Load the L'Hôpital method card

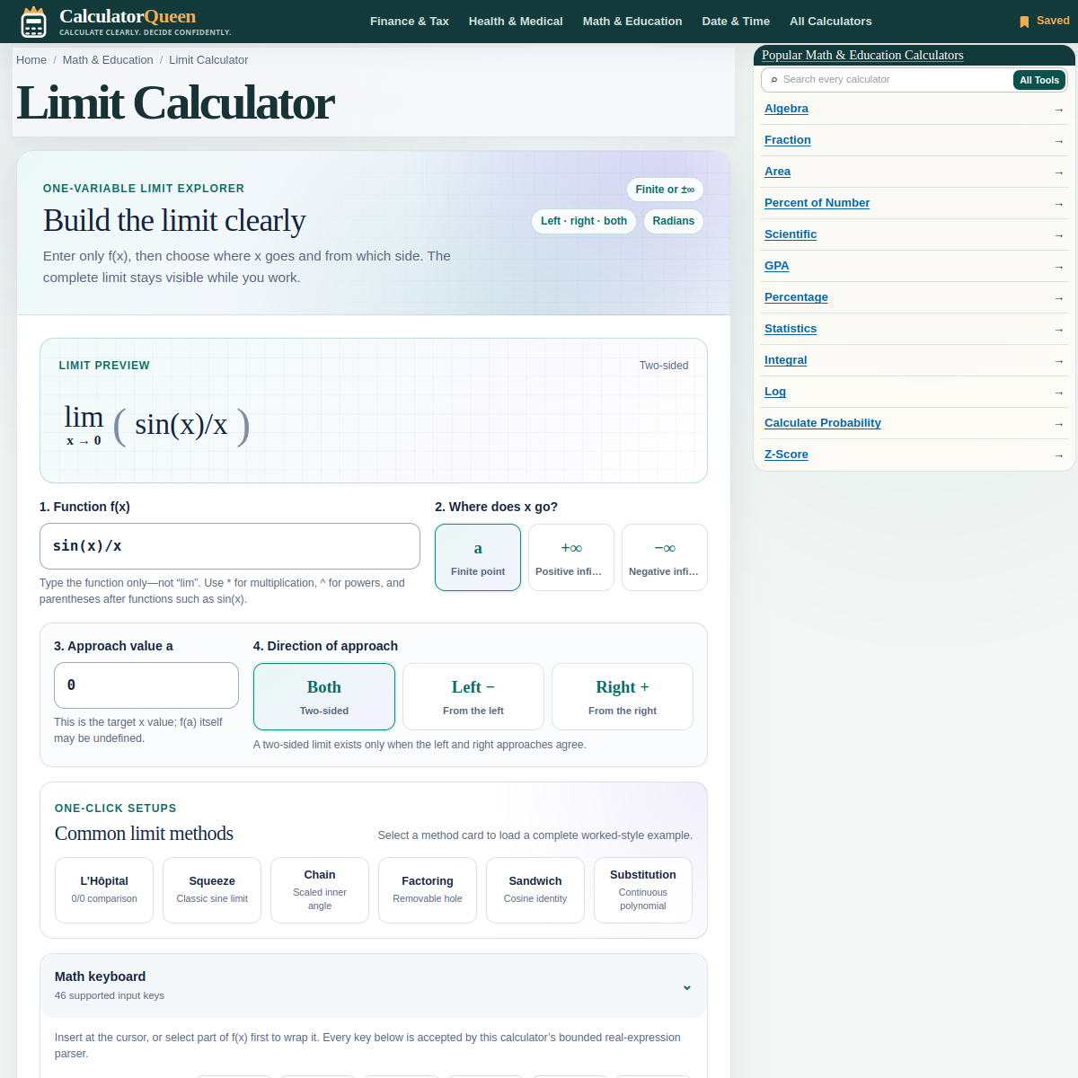[104, 890]
